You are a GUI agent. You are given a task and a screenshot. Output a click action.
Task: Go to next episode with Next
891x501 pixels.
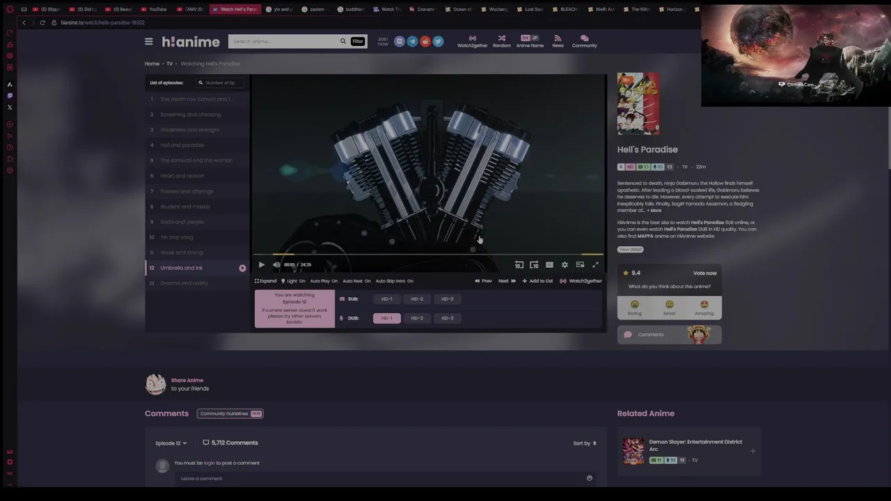(507, 281)
